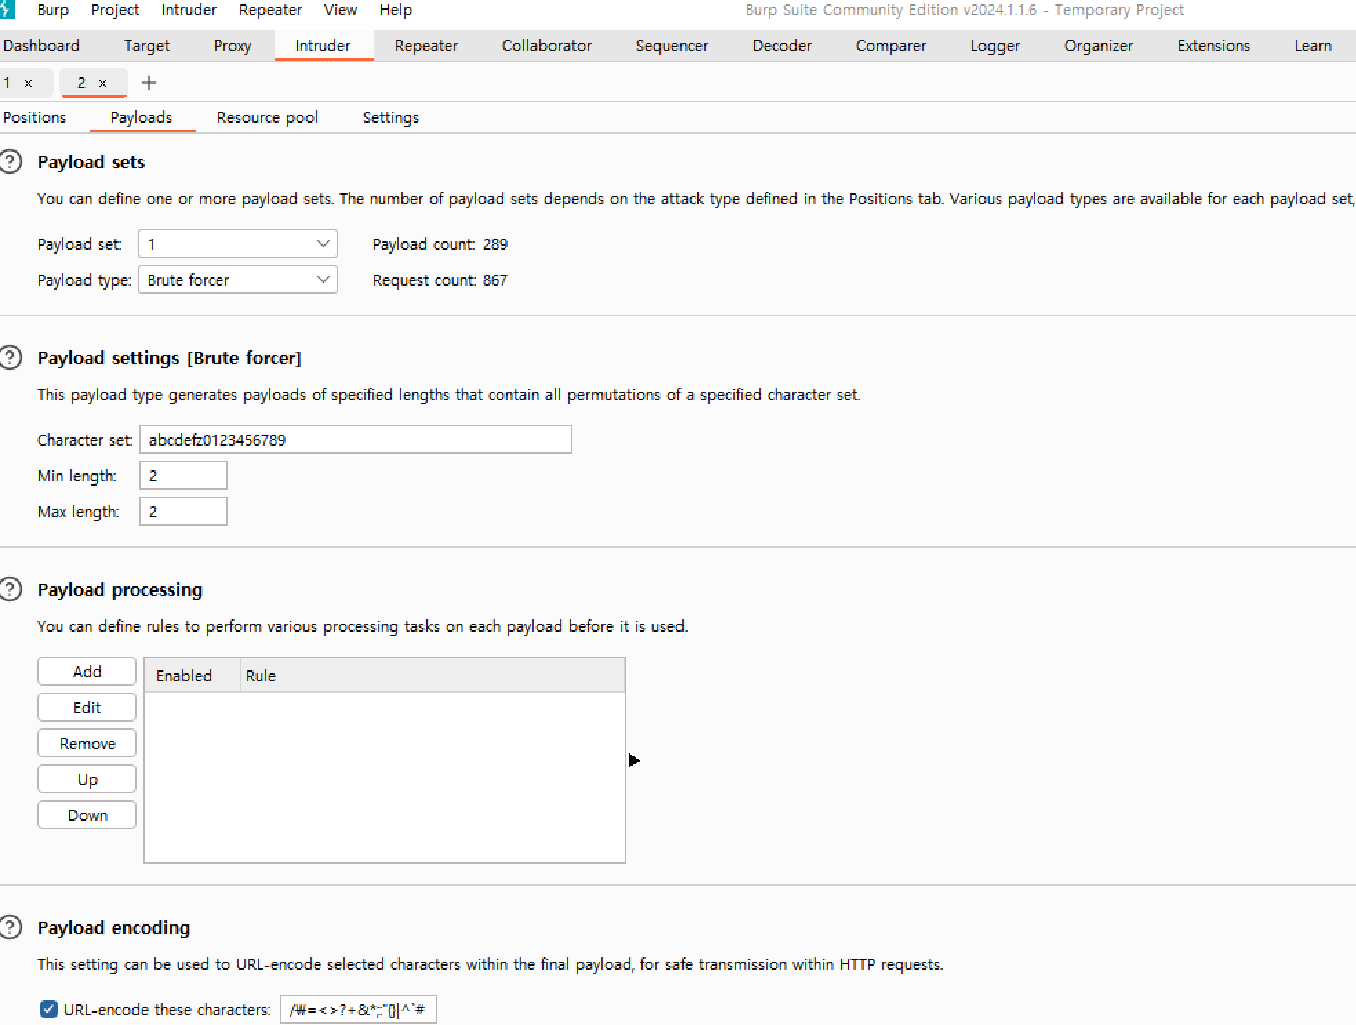Open the Payload type dropdown
The height and width of the screenshot is (1025, 1356).
click(x=237, y=280)
